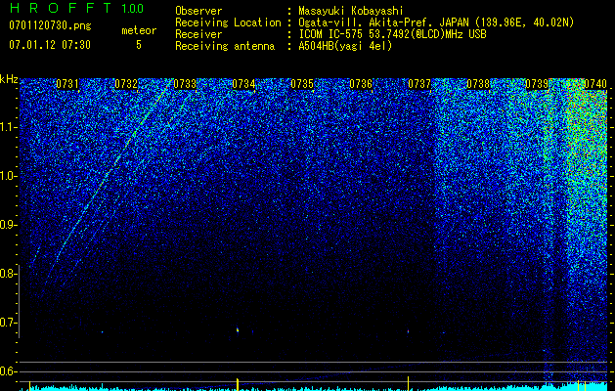The width and height of the screenshot is (615, 391).
Task: Click the 0731 time marker
Action: pos(67,84)
